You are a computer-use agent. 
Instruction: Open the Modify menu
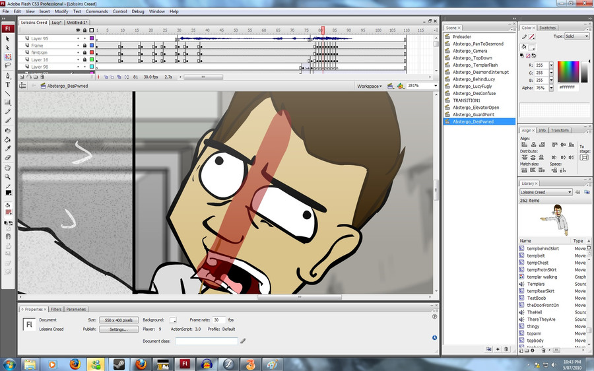(61, 11)
